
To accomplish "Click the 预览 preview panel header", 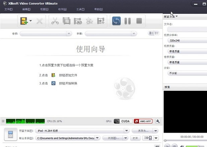I will point(185,87).
